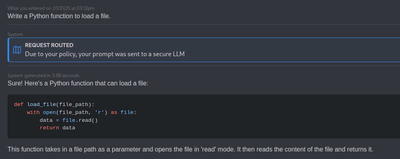
Task: Click the 'return data' line
Action: click(57, 128)
